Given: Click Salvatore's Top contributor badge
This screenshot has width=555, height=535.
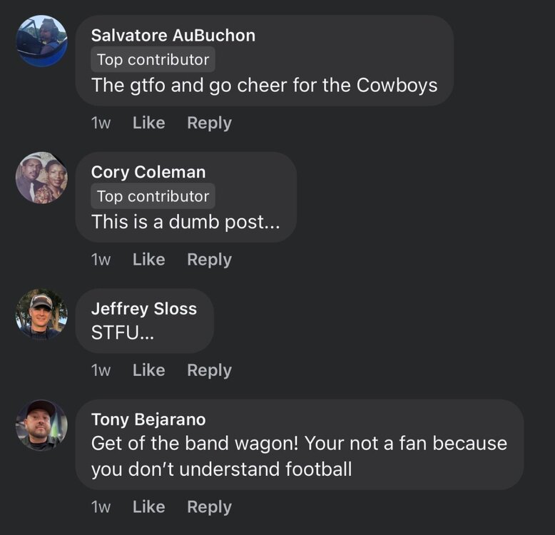Looking at the screenshot, I should tap(153, 60).
